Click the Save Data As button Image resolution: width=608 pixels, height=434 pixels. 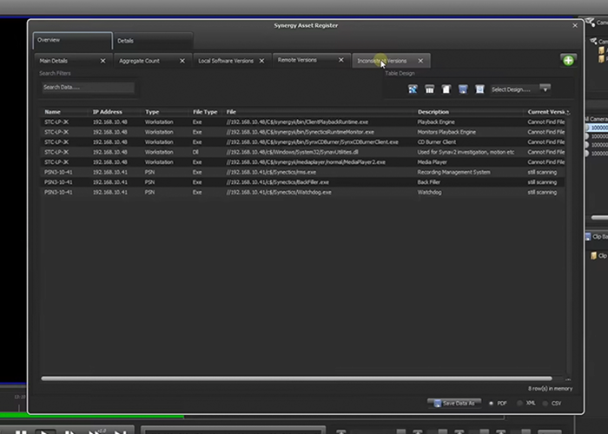coord(454,404)
